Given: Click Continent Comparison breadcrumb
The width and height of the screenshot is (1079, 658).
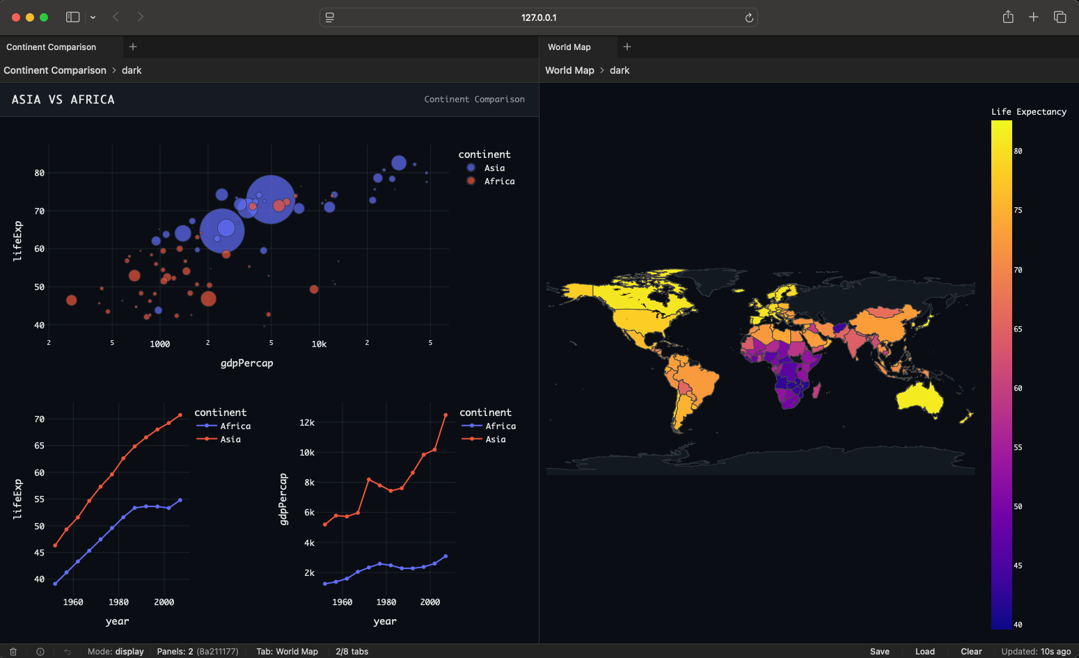Looking at the screenshot, I should click(x=55, y=70).
